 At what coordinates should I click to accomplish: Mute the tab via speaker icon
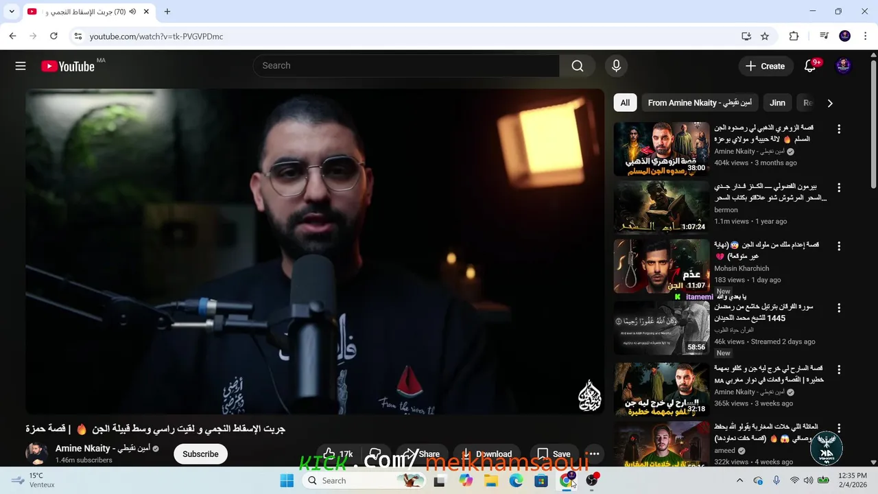click(x=132, y=12)
